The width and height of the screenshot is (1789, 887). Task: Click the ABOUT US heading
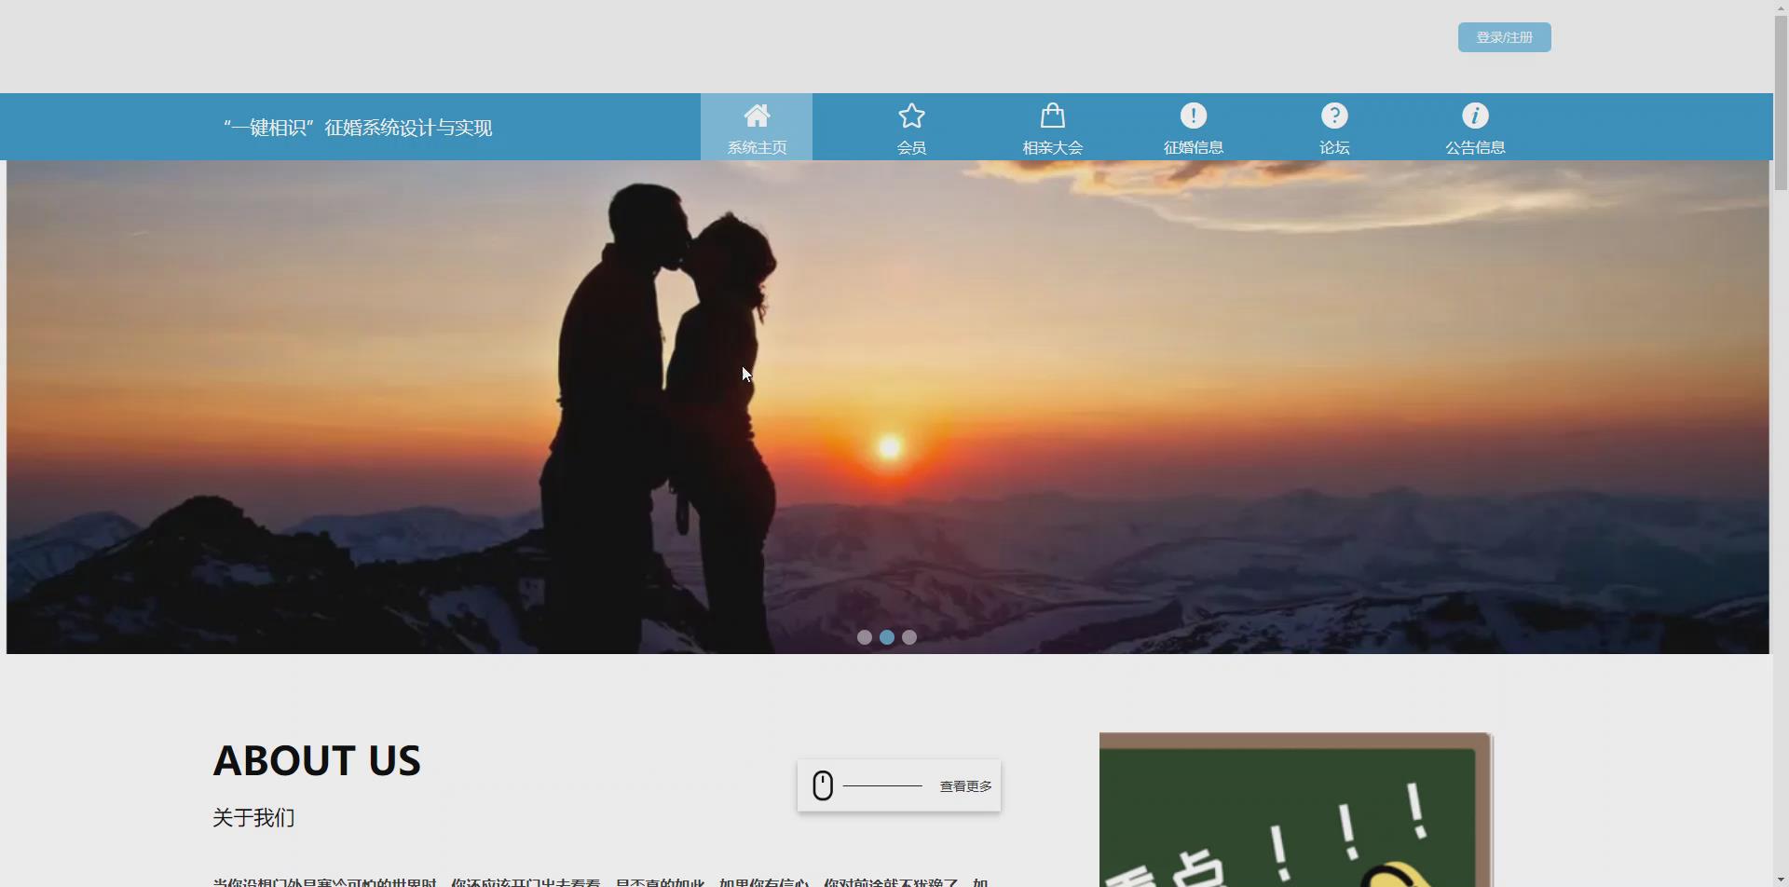pos(317,760)
